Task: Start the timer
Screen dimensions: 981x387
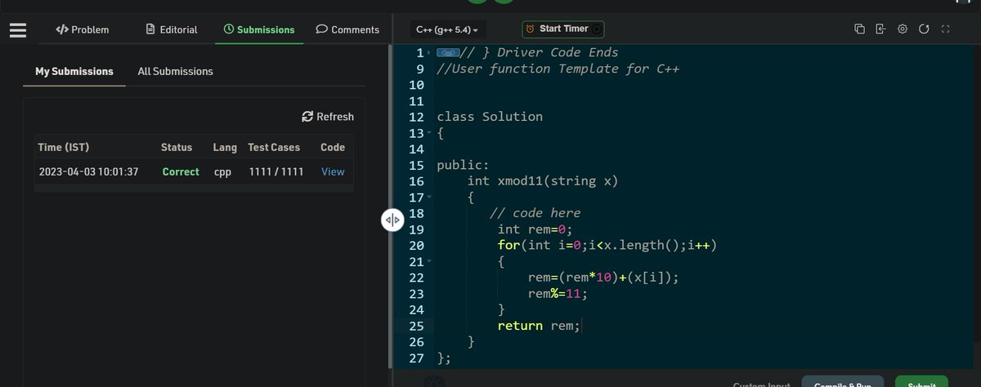Action: (x=563, y=29)
